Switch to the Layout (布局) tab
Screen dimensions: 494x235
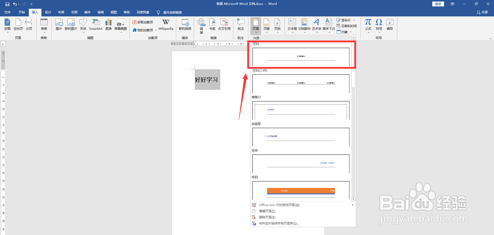point(61,12)
